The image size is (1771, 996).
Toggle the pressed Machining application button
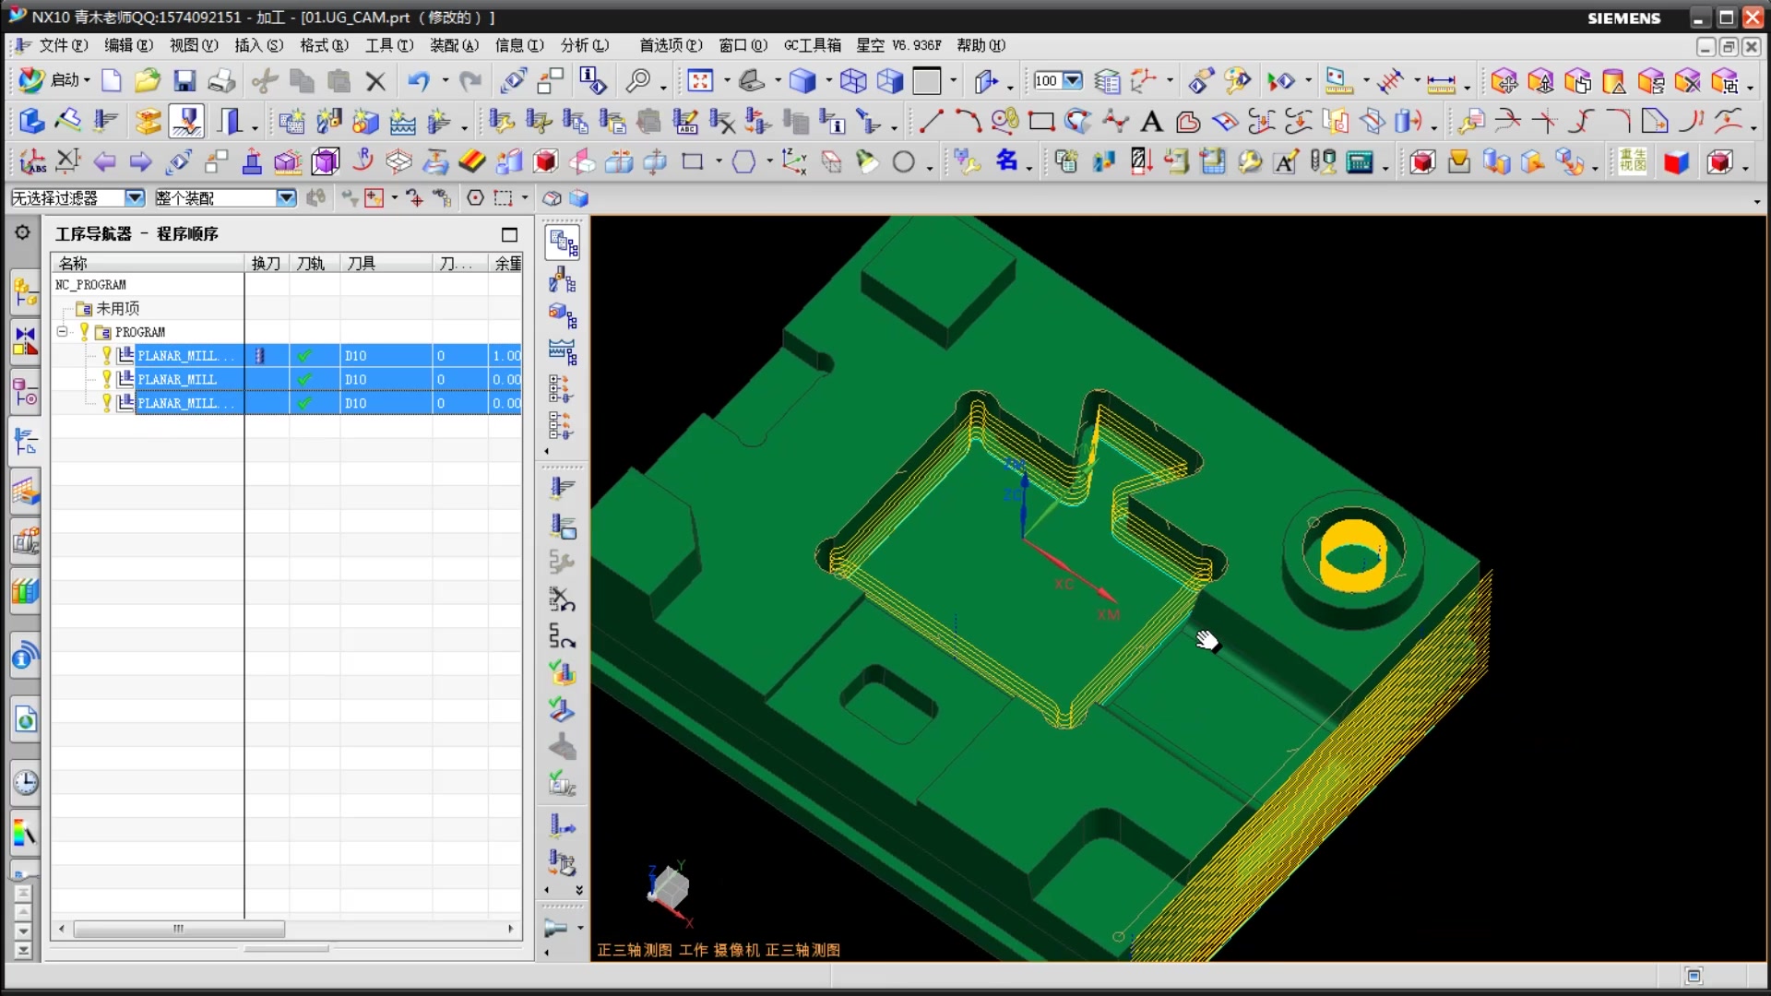186,121
